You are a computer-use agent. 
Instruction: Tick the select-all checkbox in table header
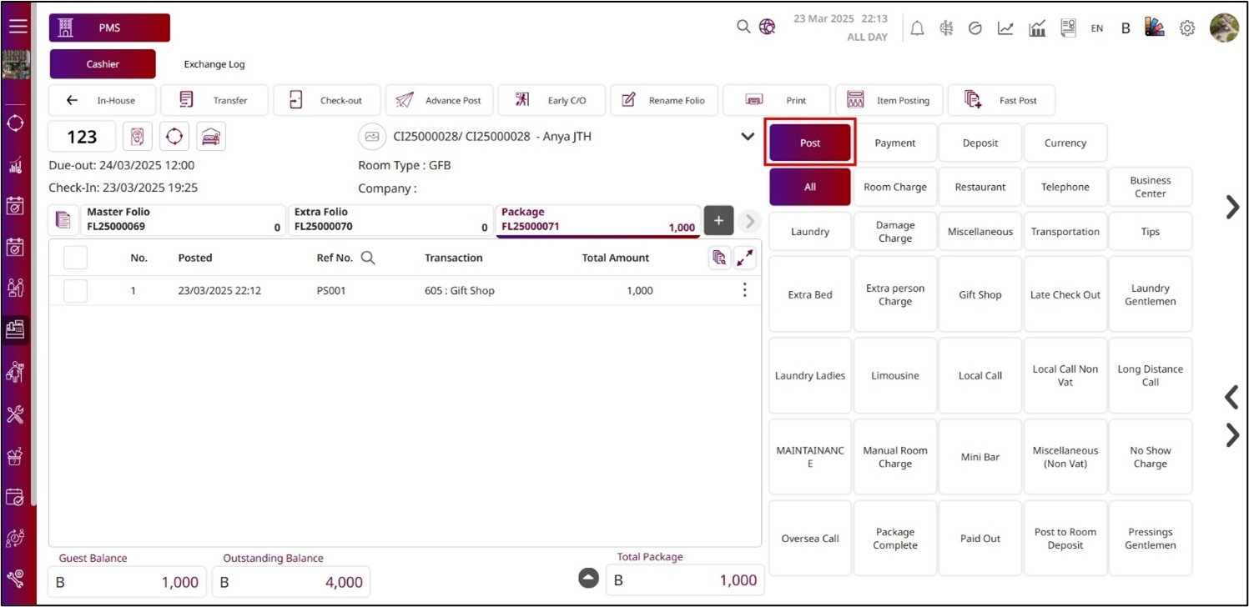click(75, 258)
